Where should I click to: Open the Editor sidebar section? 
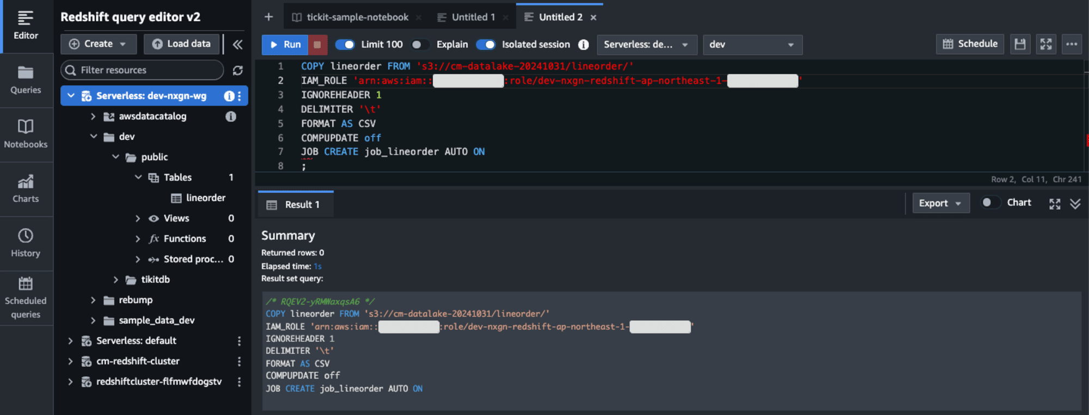[x=26, y=26]
